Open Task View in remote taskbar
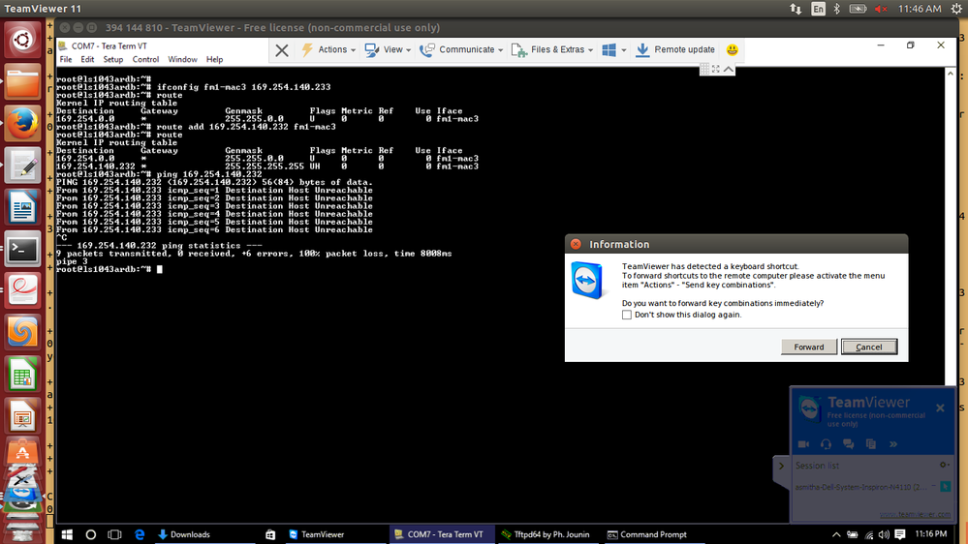Screen dimensions: 968x544 [114, 534]
